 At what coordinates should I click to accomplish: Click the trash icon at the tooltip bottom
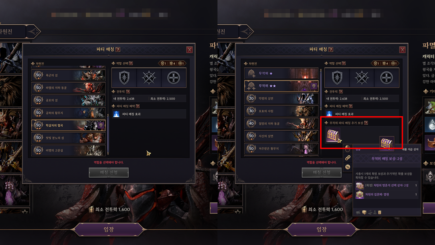(x=380, y=212)
